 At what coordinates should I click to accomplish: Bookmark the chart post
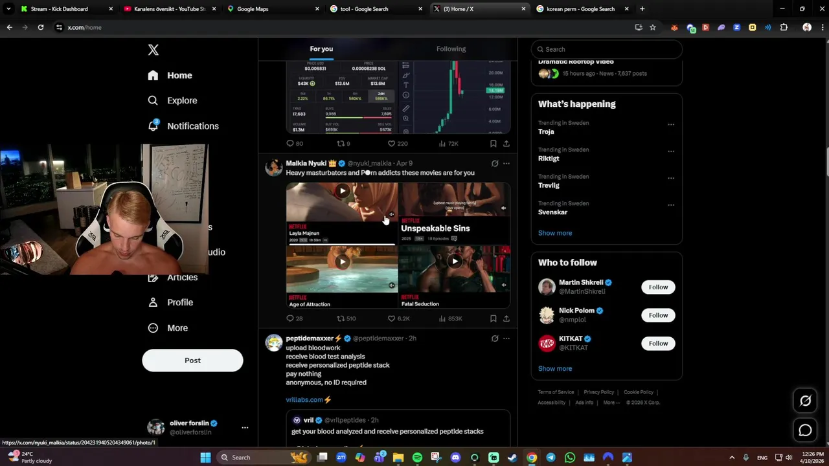(493, 144)
